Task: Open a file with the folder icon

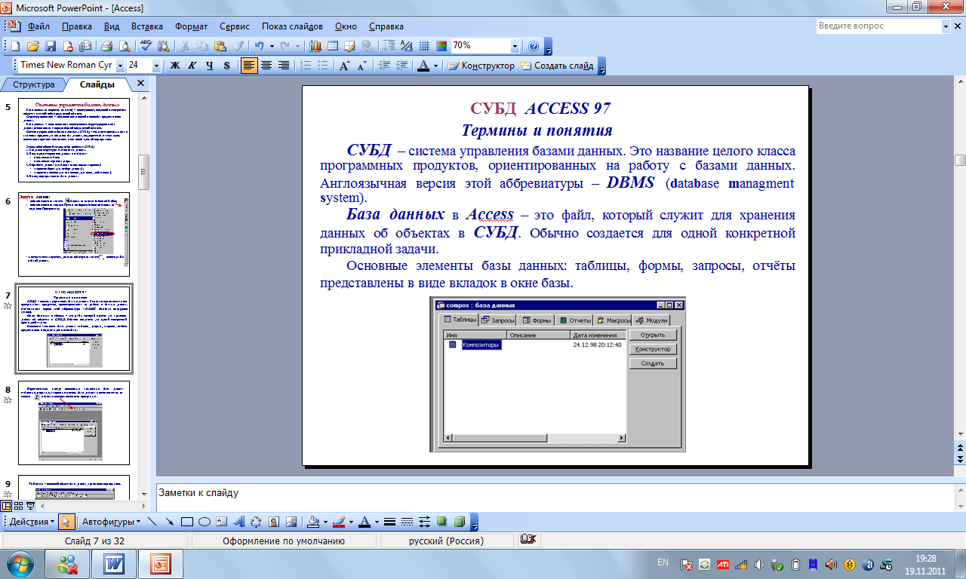Action: pyautogui.click(x=32, y=45)
